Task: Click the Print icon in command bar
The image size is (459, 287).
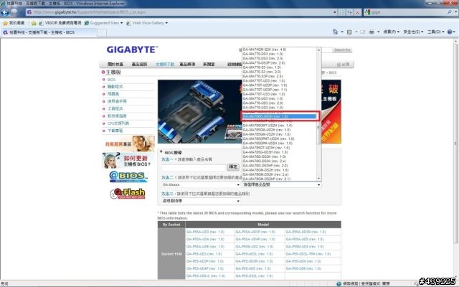Action: click(x=372, y=32)
